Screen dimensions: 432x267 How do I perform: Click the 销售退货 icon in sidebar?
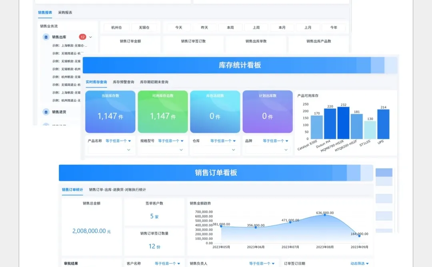click(x=46, y=112)
